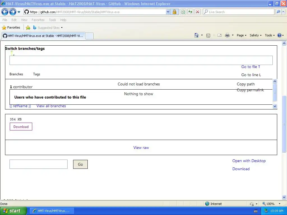Click the Stop loading red X icon
Image resolution: width=287 pixels, height=215 pixels.
point(198,12)
